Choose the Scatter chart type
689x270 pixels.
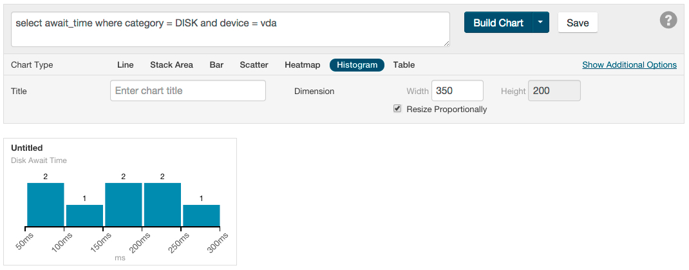(x=254, y=64)
